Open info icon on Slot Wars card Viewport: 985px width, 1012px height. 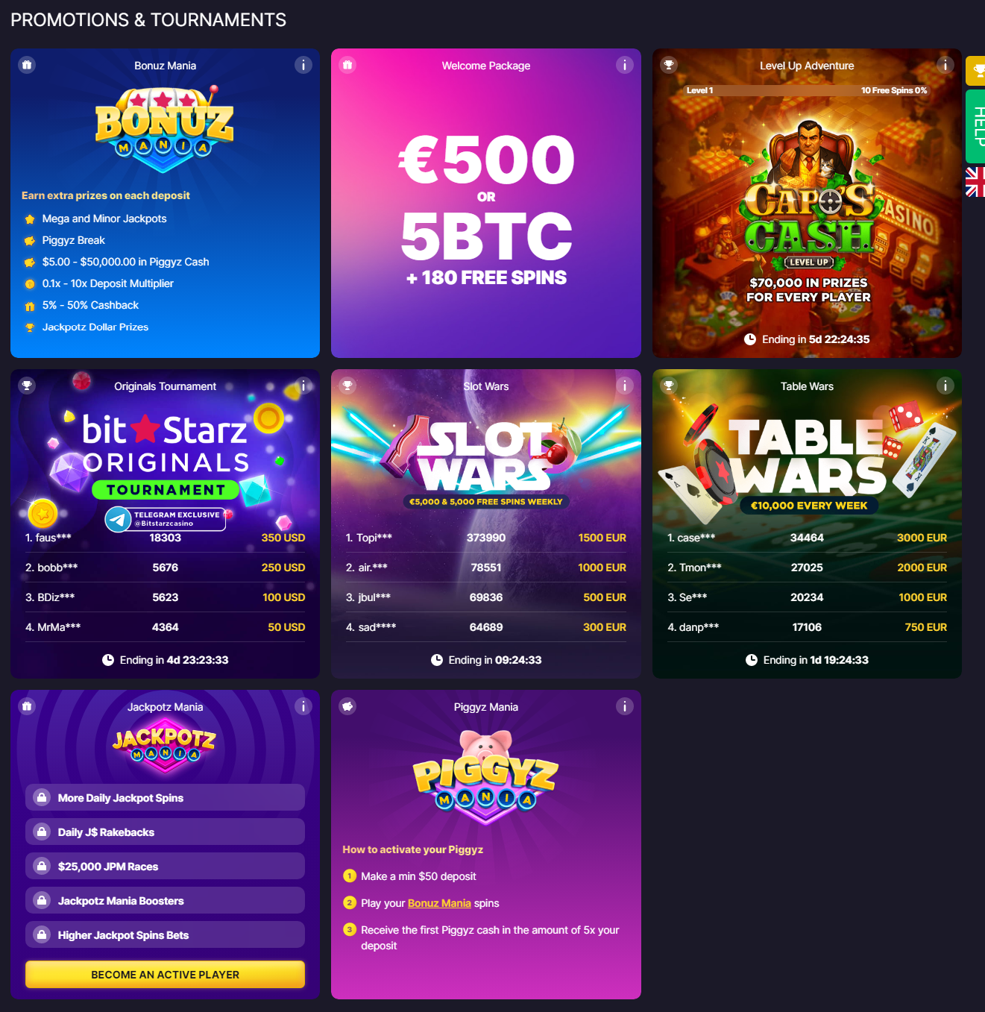pos(624,386)
